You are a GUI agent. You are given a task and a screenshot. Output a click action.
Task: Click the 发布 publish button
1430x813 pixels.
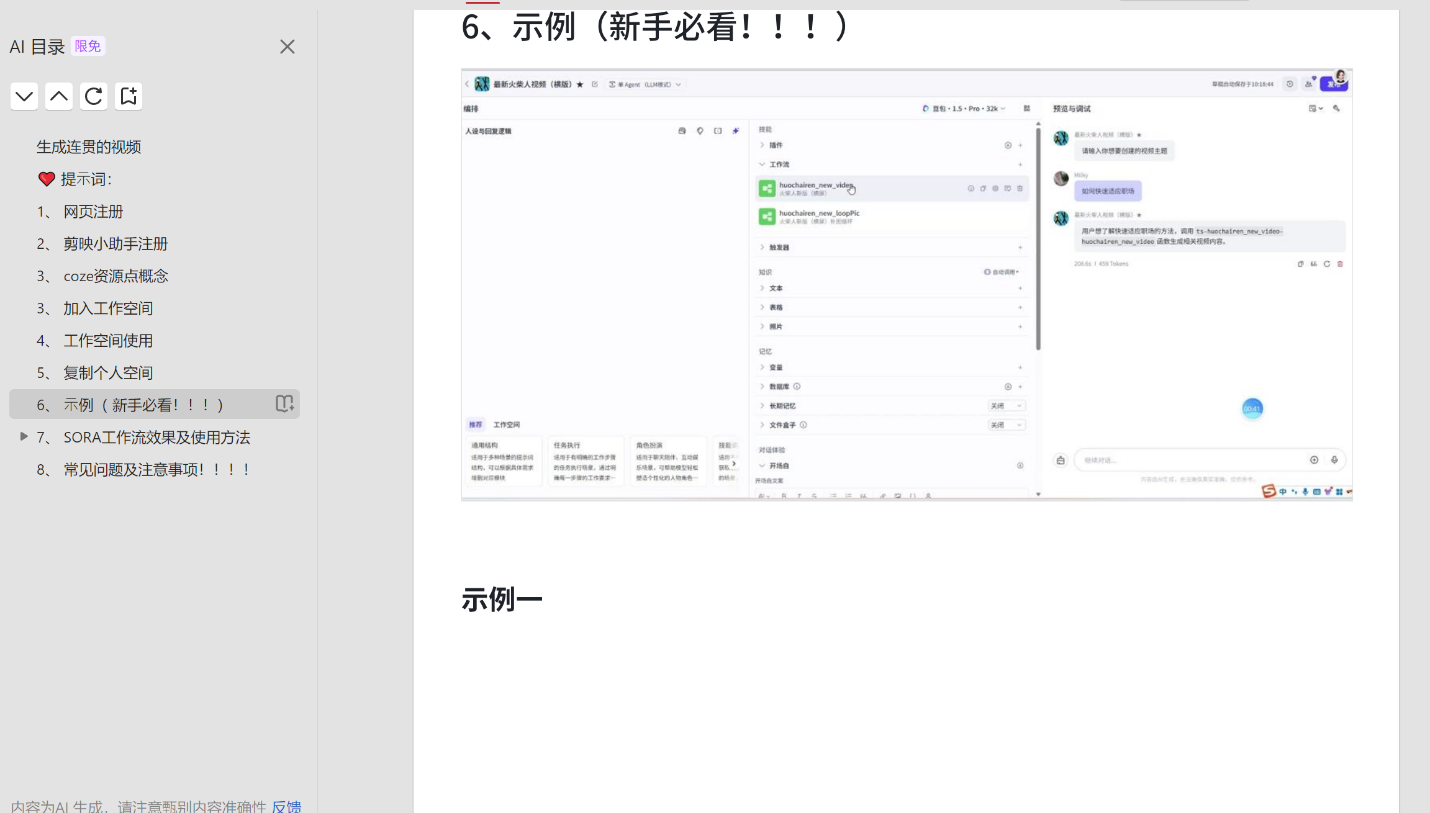[1334, 84]
